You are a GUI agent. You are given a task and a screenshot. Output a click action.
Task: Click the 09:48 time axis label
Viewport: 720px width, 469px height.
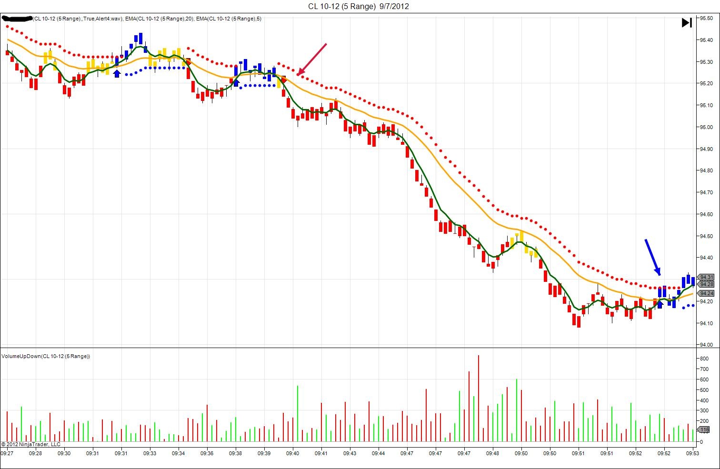point(493,454)
